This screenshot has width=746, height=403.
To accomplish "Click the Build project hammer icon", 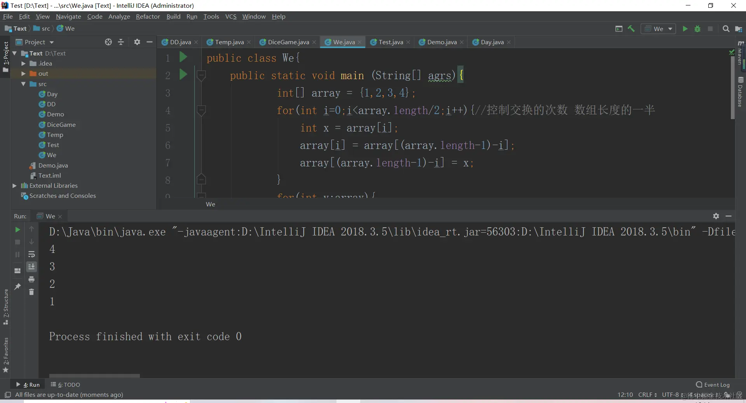I will pos(631,29).
